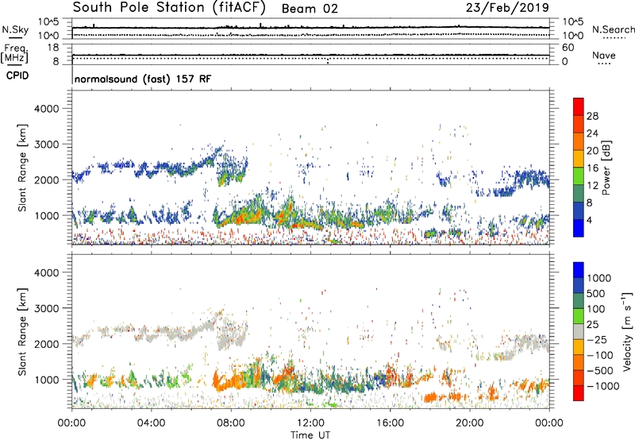Click the "2000" tick of the velocity panel
The width and height of the screenshot is (635, 440).
point(47,344)
